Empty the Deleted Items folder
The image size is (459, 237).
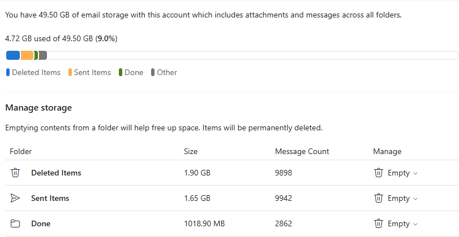click(396, 173)
